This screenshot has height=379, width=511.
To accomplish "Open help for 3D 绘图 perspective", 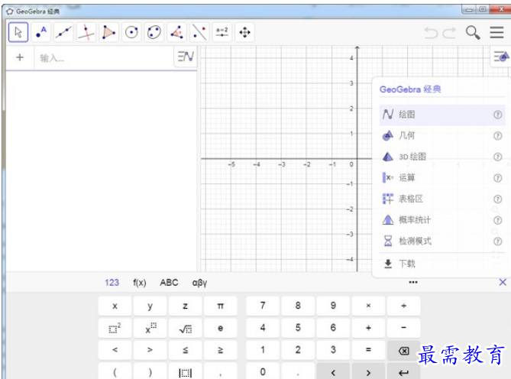I will click(497, 157).
